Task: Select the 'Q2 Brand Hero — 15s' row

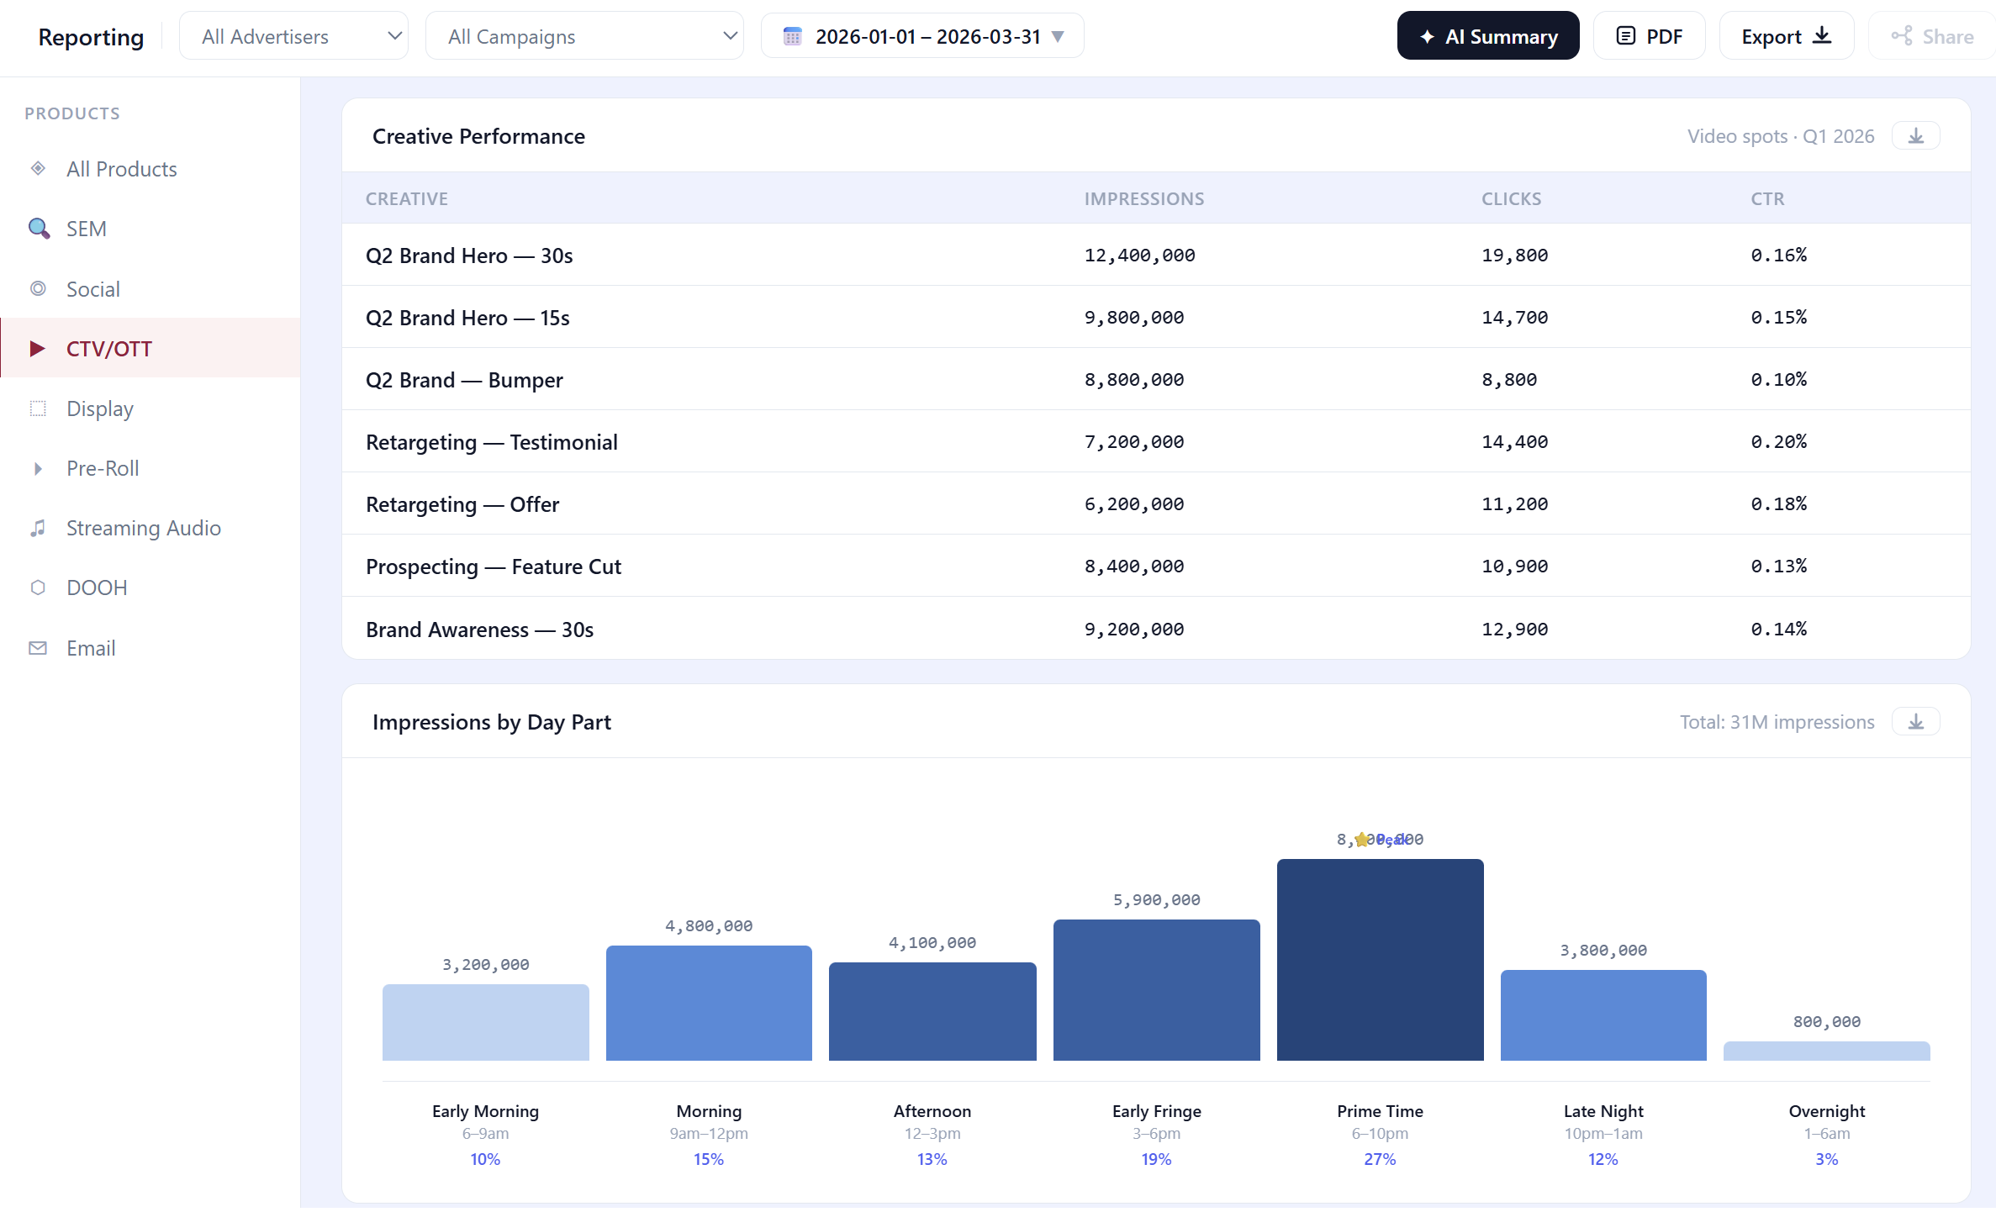Action: [1156, 317]
